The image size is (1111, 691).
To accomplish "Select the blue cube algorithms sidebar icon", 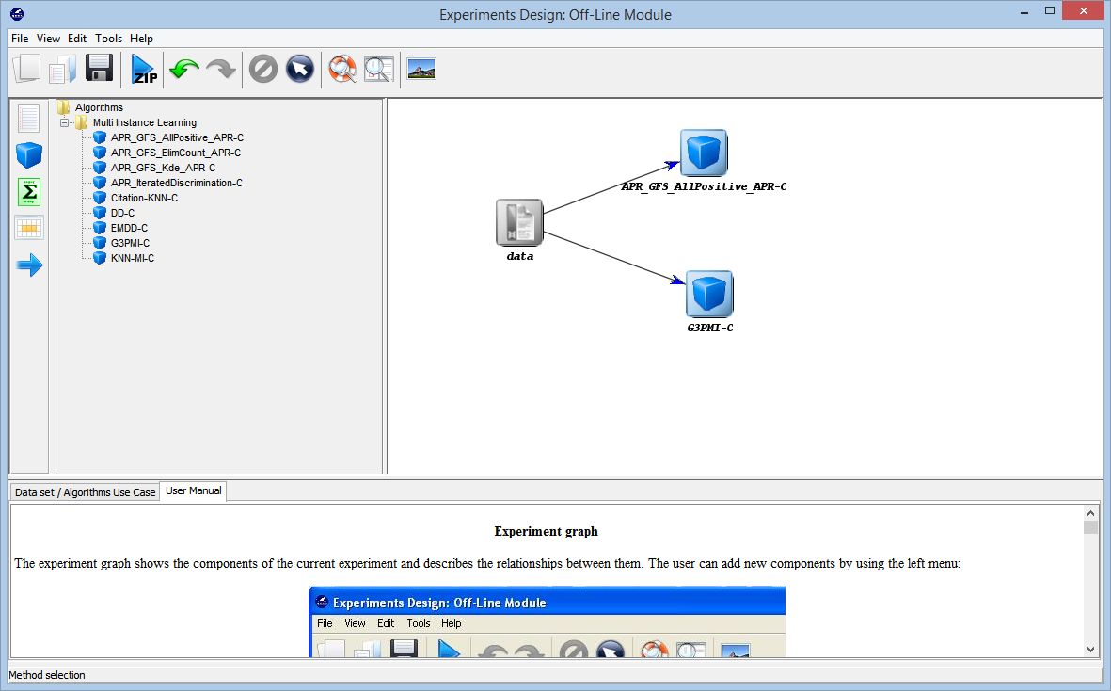I will [x=29, y=155].
